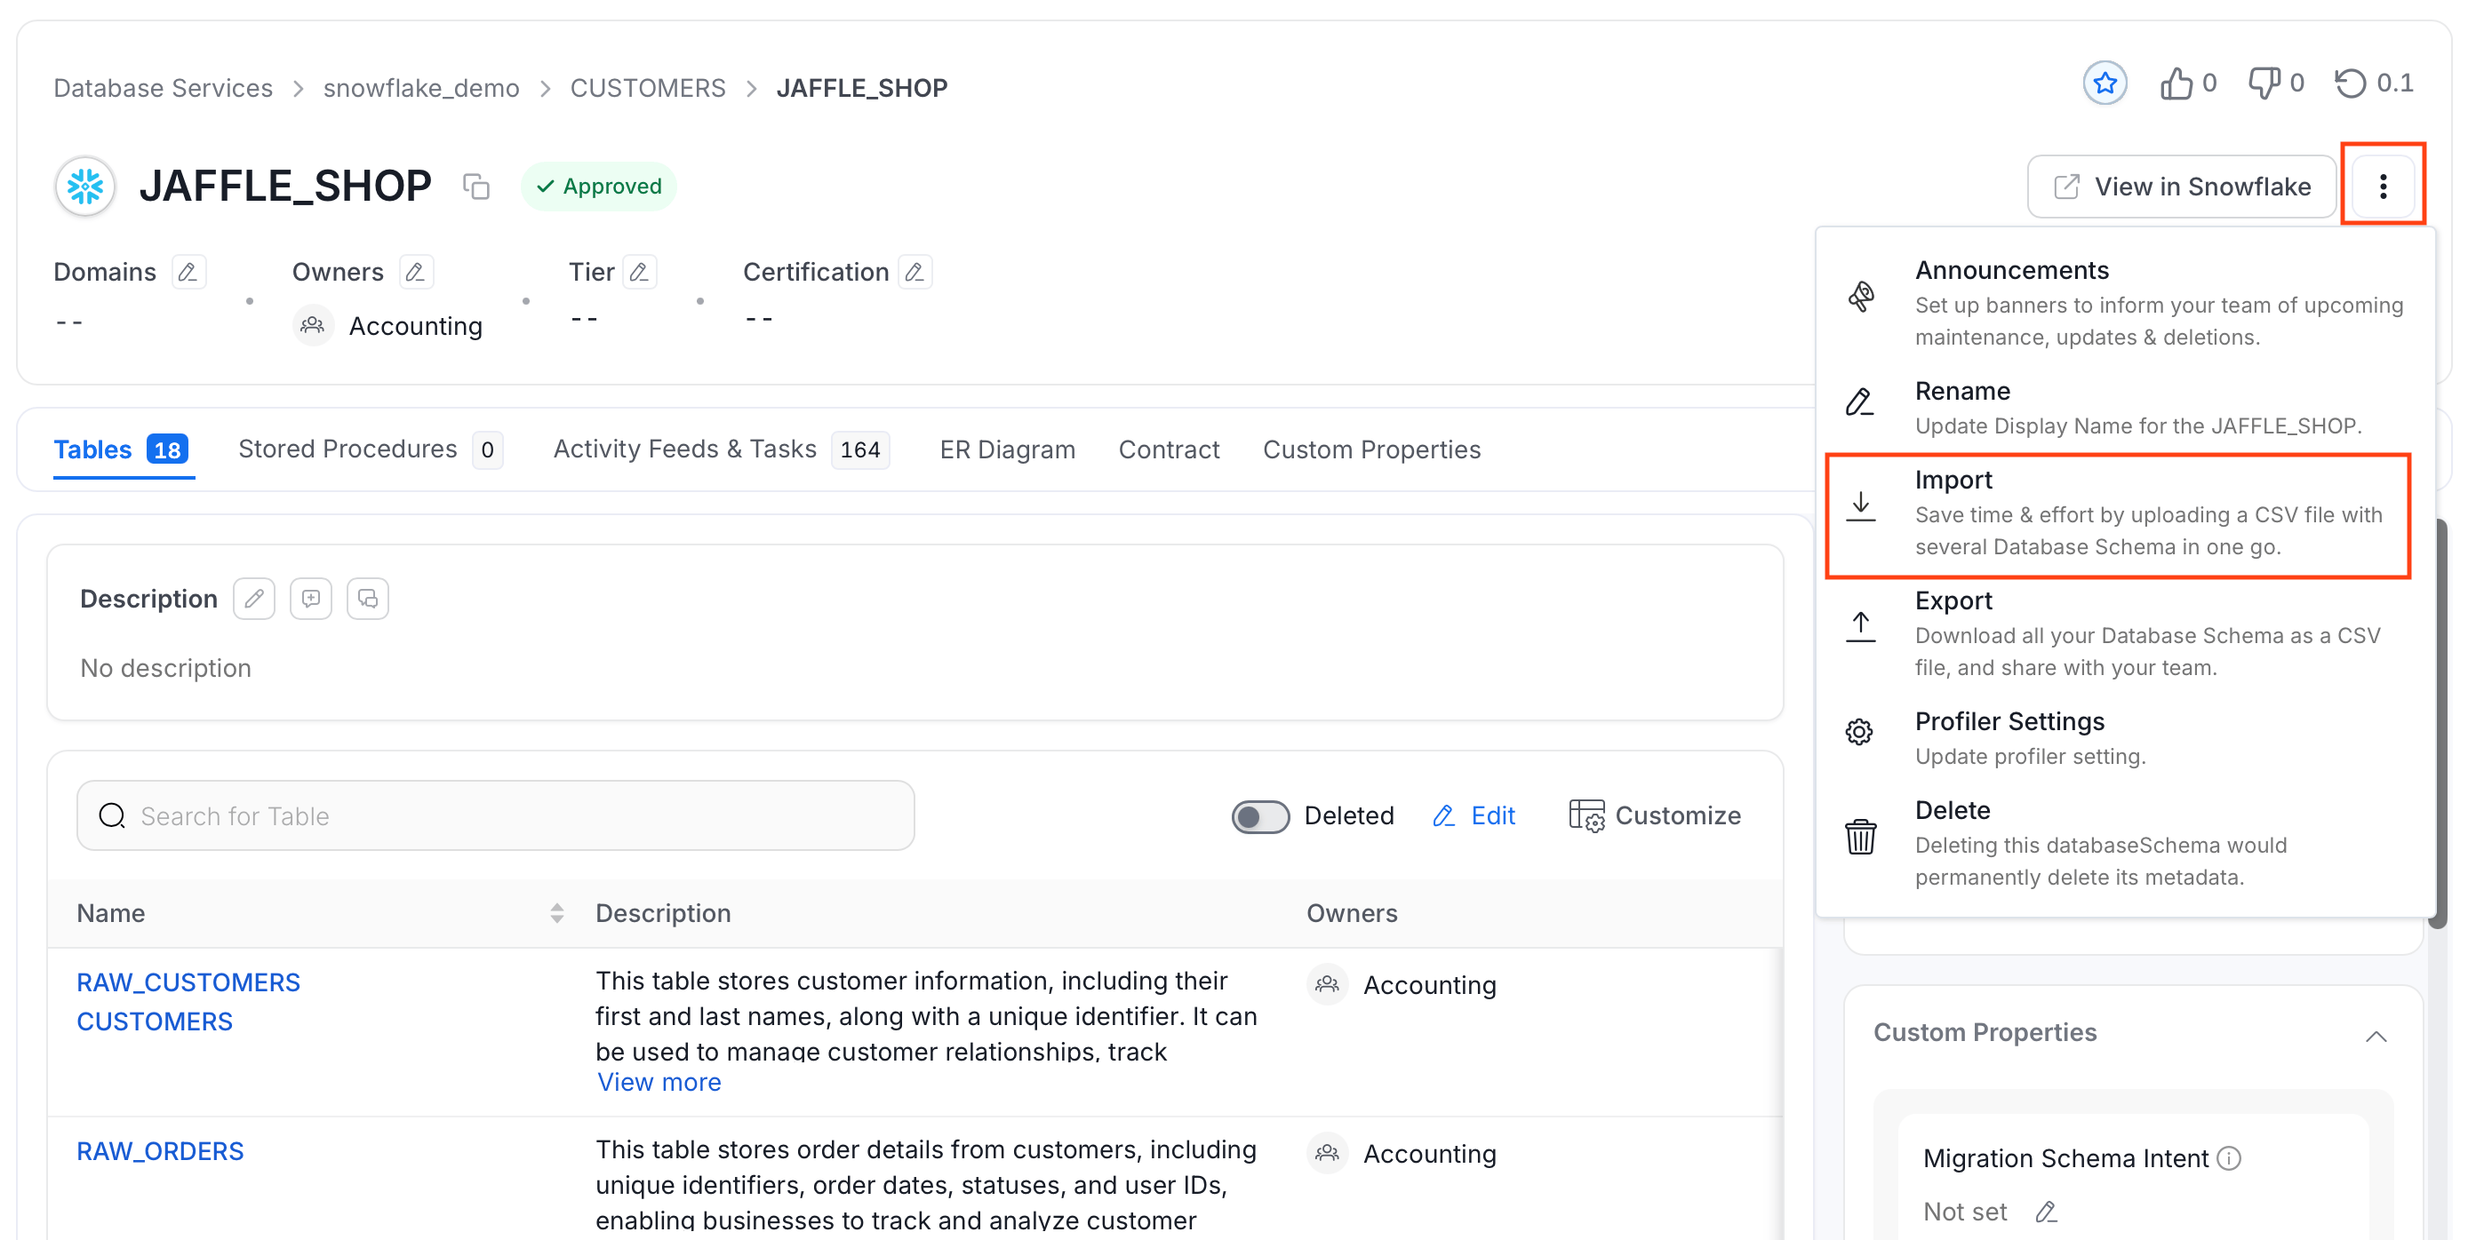Edit Certification with pencil icon
2476x1240 pixels.
coord(915,272)
